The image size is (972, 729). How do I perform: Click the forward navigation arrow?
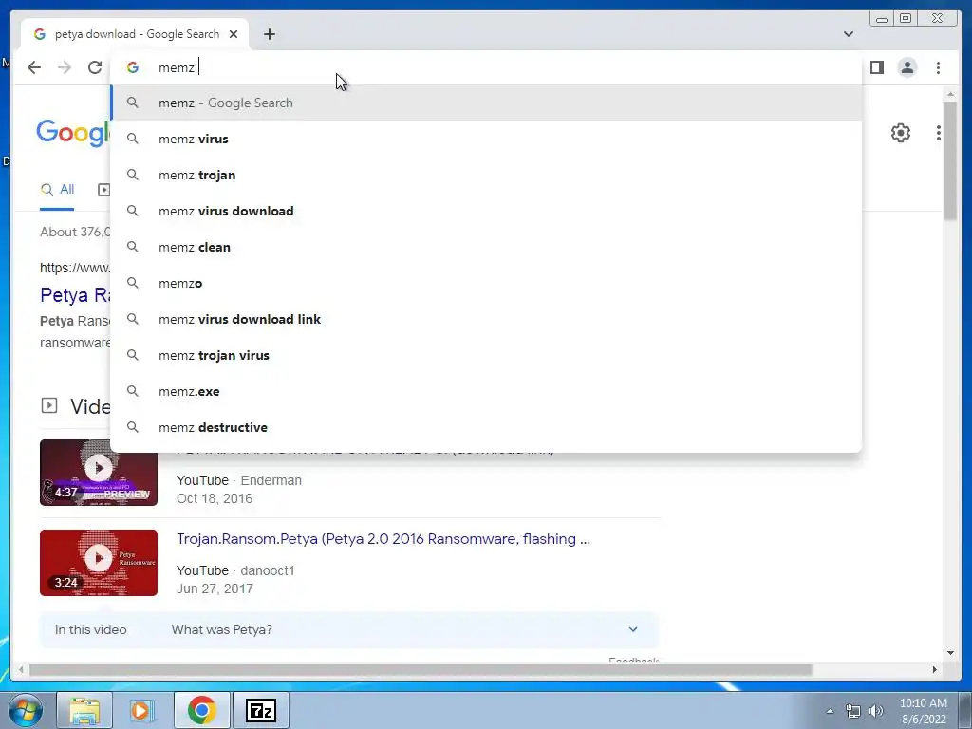pyautogui.click(x=65, y=67)
